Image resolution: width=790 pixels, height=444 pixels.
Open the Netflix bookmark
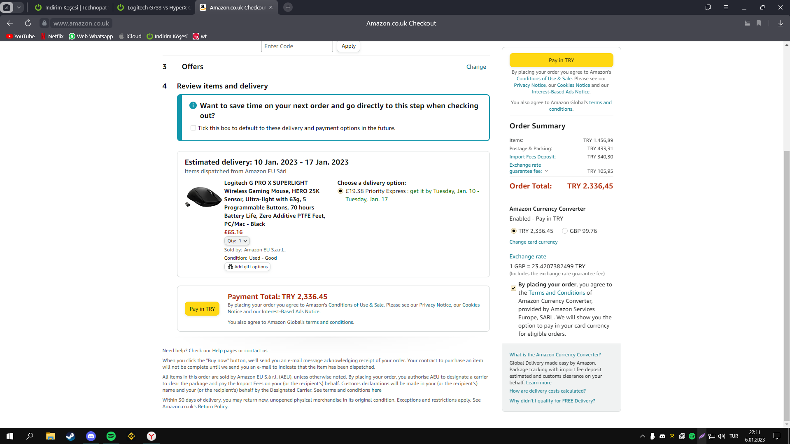[x=52, y=36]
